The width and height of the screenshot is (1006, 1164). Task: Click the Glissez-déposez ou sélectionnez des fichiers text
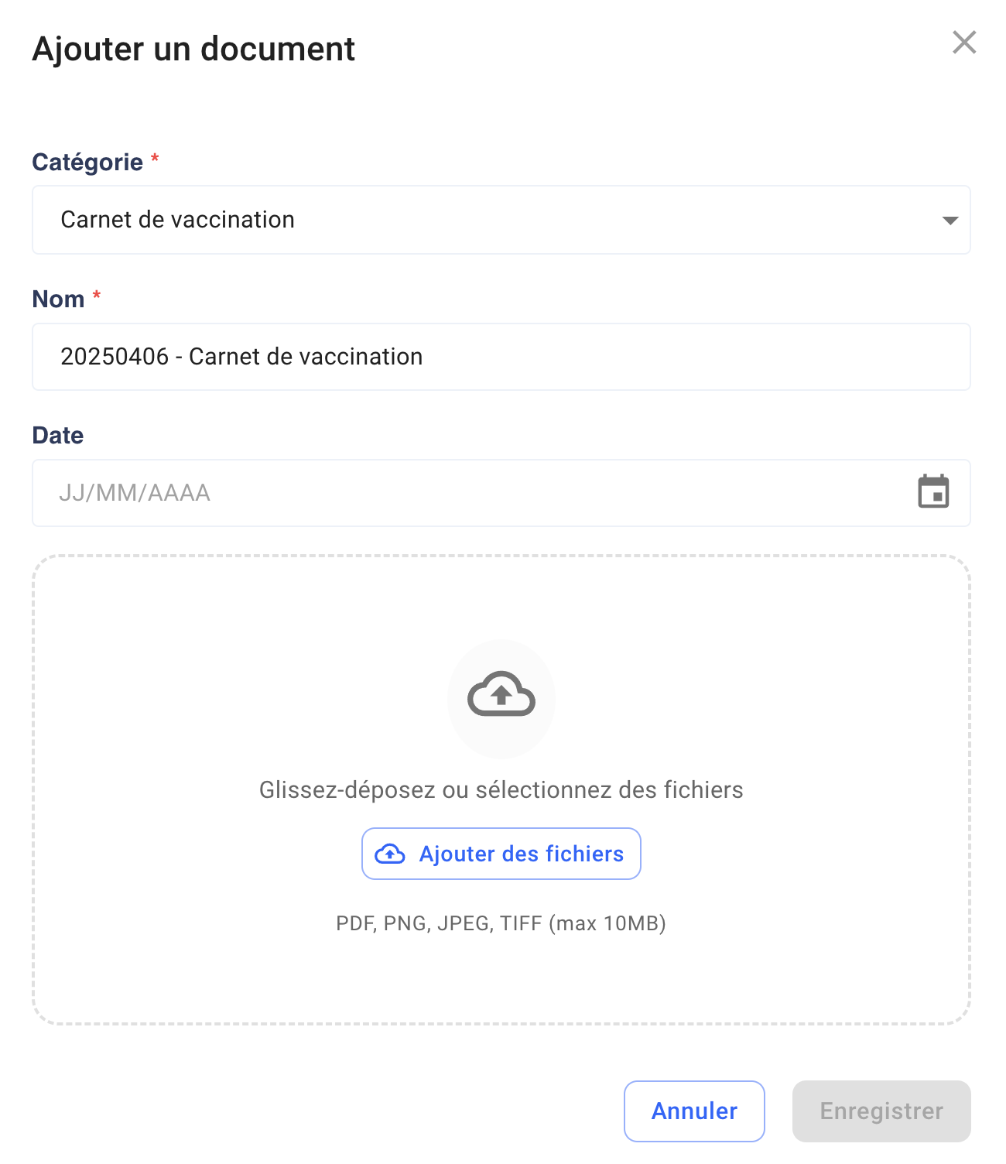(501, 789)
